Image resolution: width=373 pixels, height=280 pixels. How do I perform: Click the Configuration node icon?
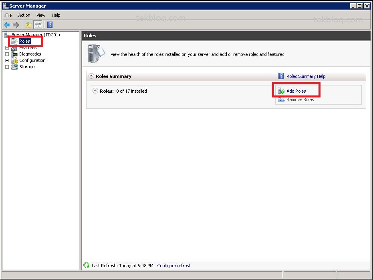[14, 60]
